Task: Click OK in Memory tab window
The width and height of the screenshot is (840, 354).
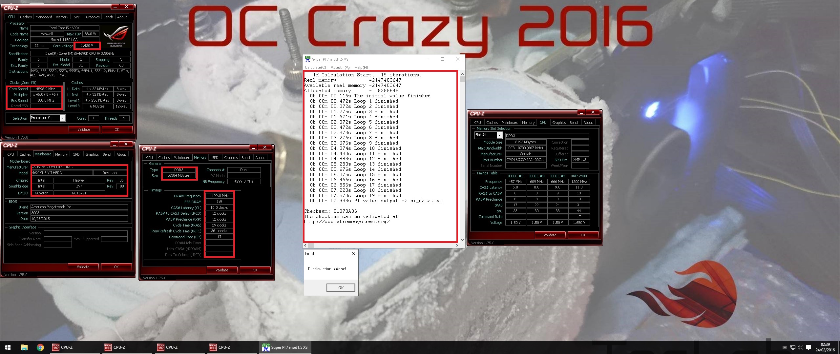Action: (255, 270)
